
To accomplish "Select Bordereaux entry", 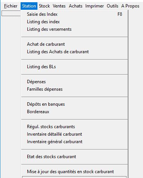I will (74, 112).
